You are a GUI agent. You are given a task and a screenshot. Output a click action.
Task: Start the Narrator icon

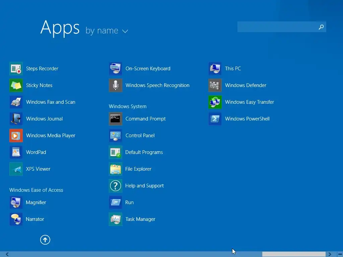point(16,219)
